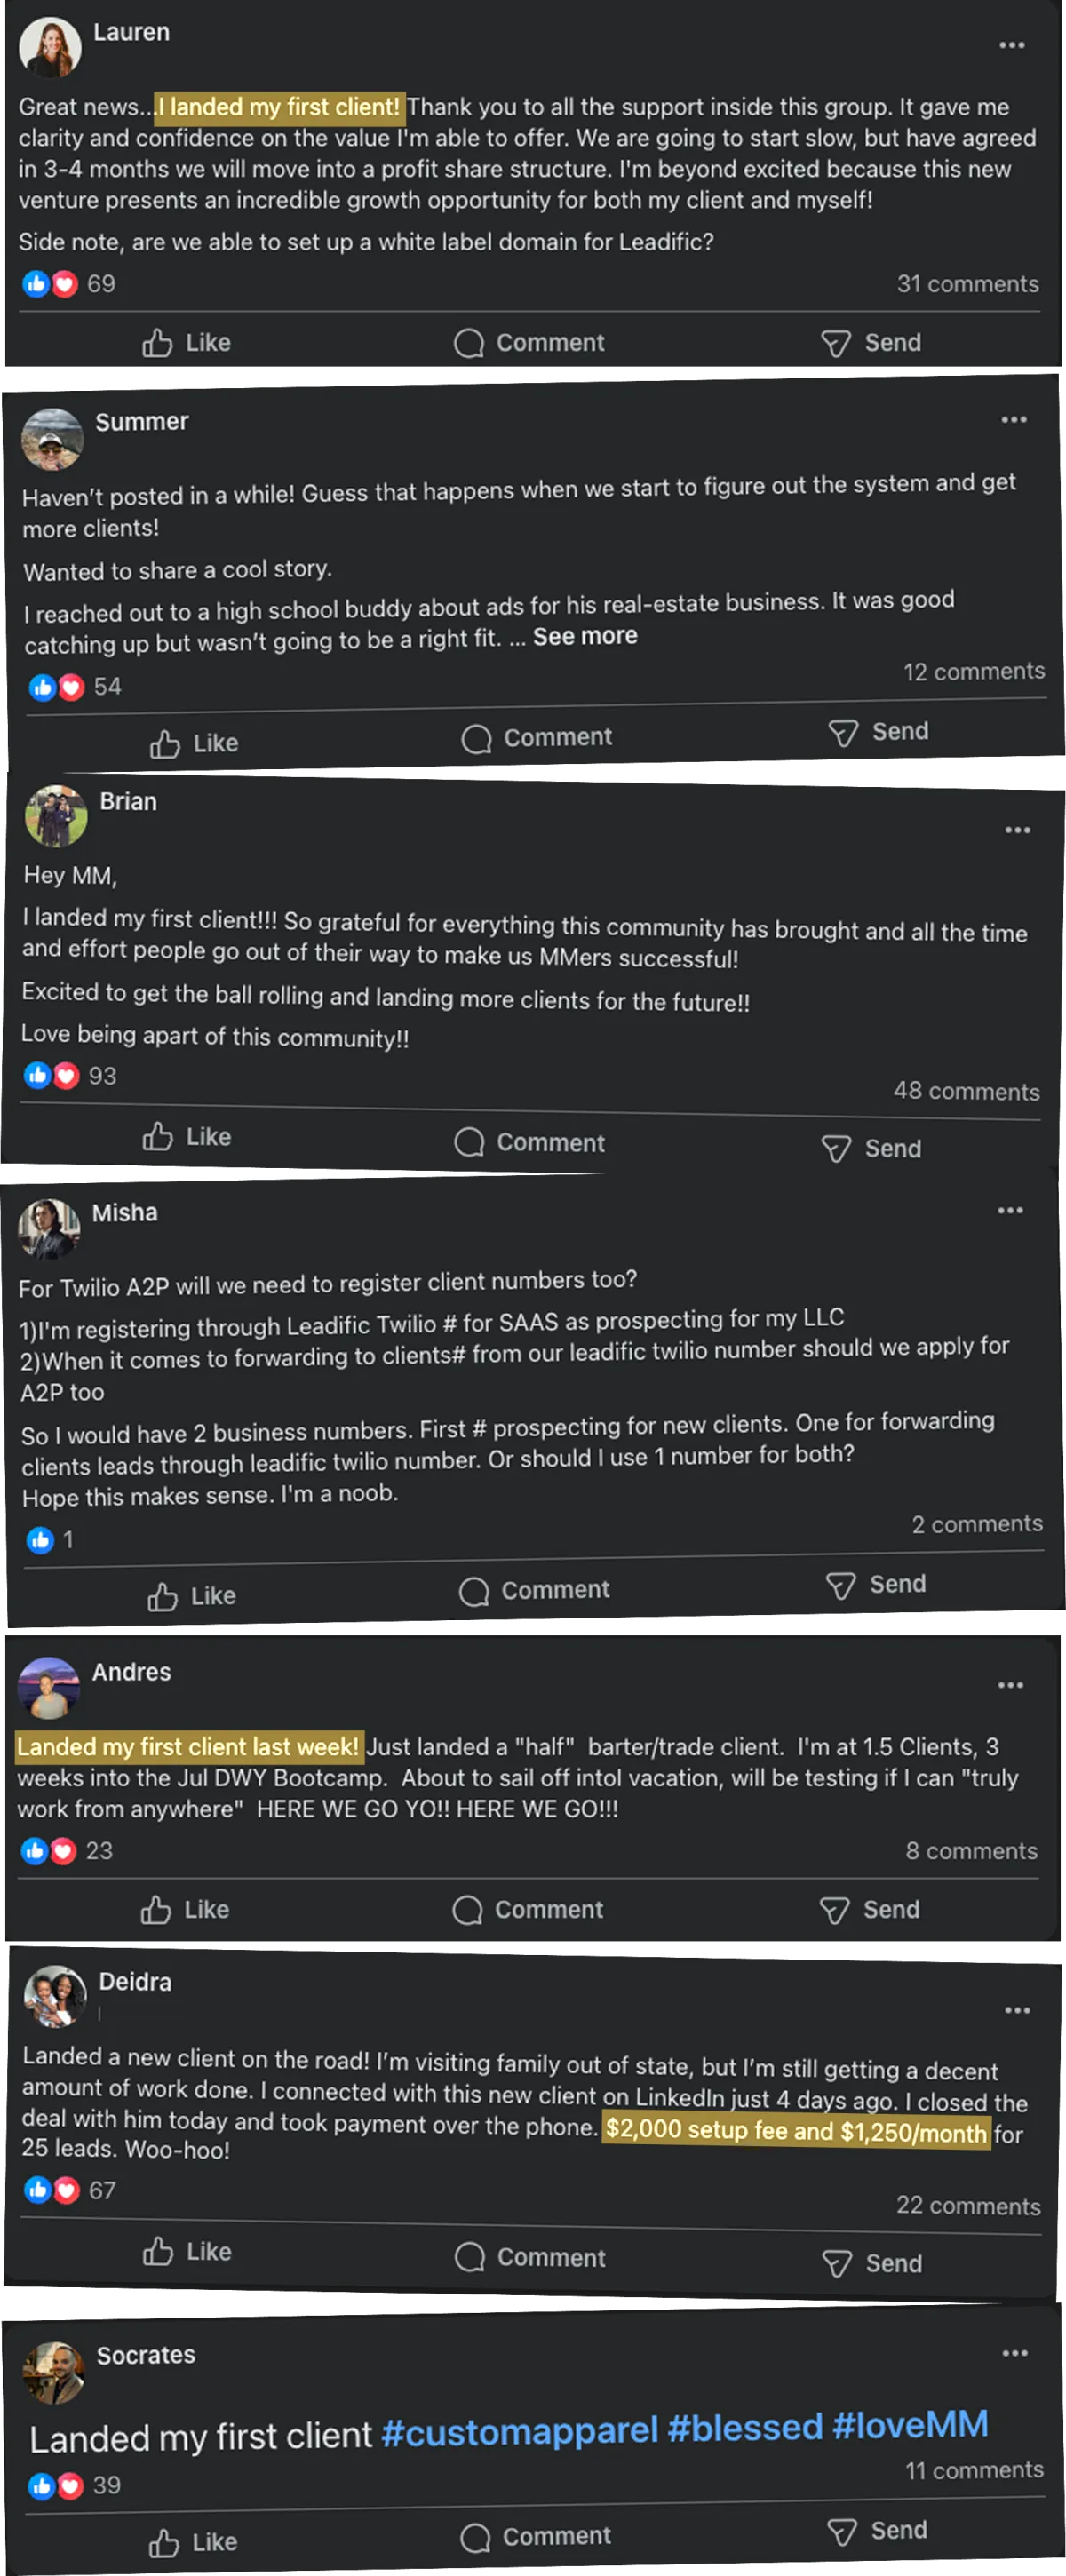Open three-dot menu on Misha's post
The height and width of the screenshot is (2576, 1066).
(1010, 1210)
